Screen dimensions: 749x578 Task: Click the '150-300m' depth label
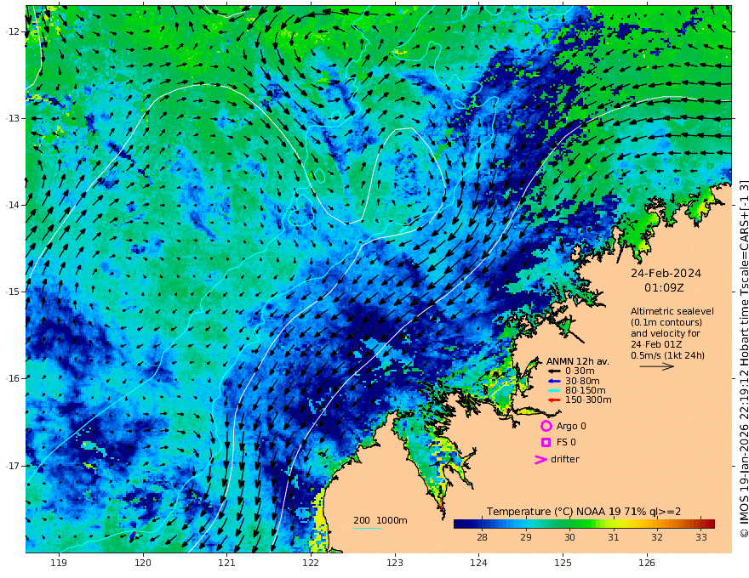point(588,399)
